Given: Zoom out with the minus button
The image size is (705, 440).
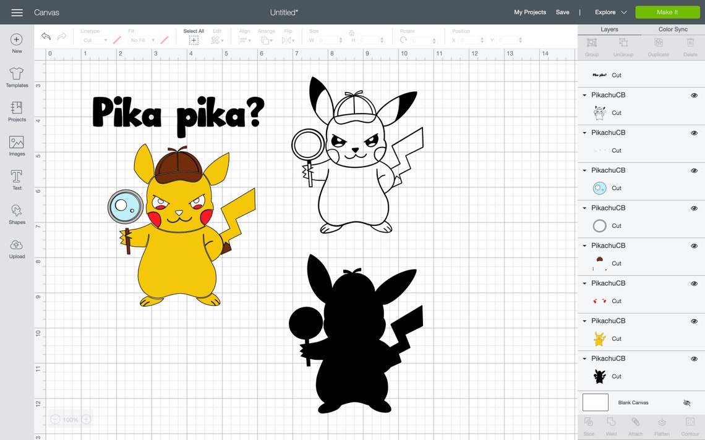Looking at the screenshot, I should (x=55, y=420).
